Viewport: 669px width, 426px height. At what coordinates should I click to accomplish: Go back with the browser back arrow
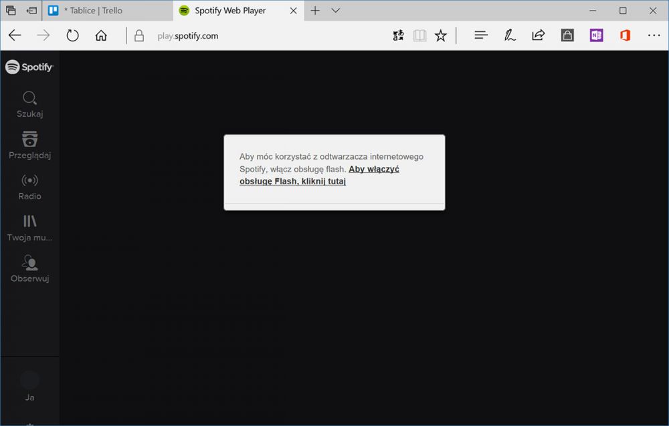pos(15,35)
